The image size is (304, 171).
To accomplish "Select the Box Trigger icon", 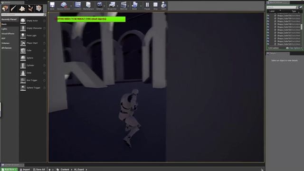I will [x=23, y=80].
